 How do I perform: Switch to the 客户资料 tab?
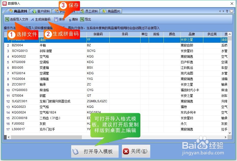41,11
